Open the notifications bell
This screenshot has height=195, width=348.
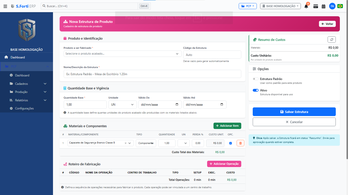pyautogui.click(x=306, y=6)
